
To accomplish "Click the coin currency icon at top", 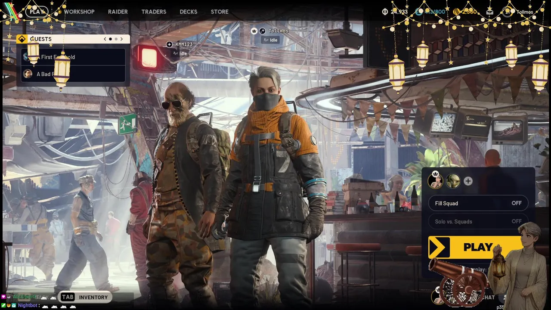I will pos(385,12).
